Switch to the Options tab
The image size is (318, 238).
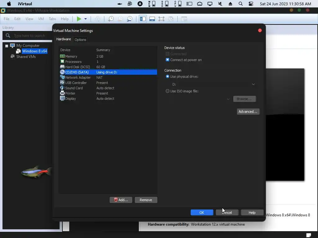(80, 40)
